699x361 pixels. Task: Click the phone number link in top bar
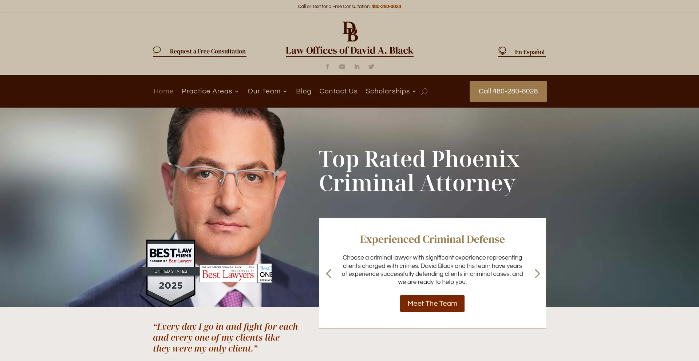pos(386,7)
